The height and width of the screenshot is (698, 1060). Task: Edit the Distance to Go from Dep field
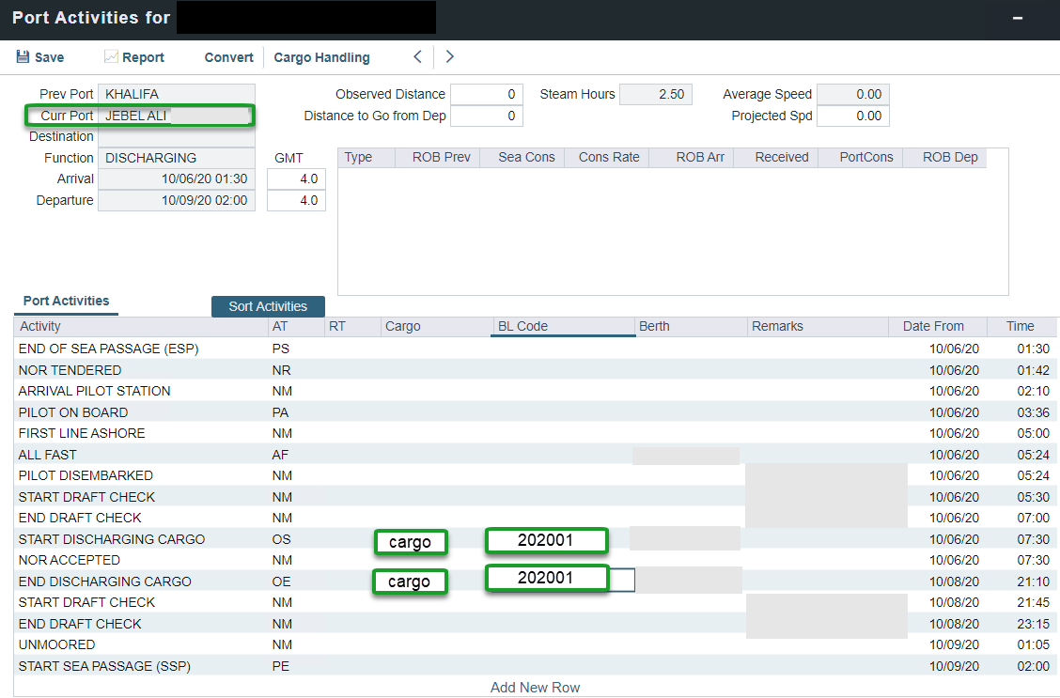[486, 116]
